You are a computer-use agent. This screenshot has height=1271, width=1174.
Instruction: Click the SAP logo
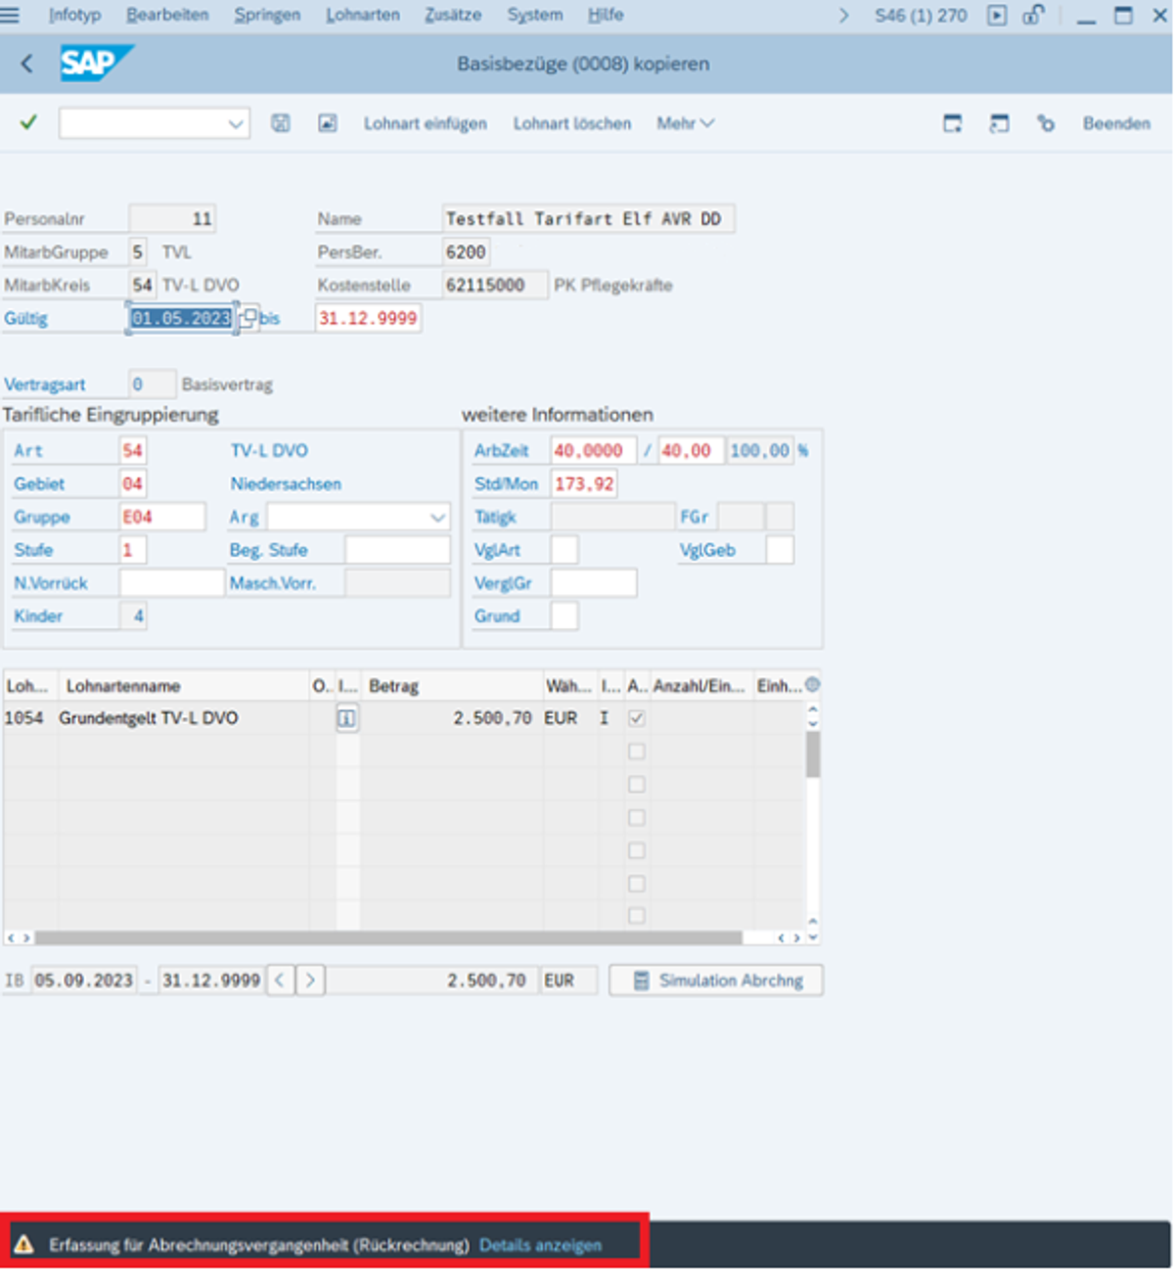coord(95,64)
